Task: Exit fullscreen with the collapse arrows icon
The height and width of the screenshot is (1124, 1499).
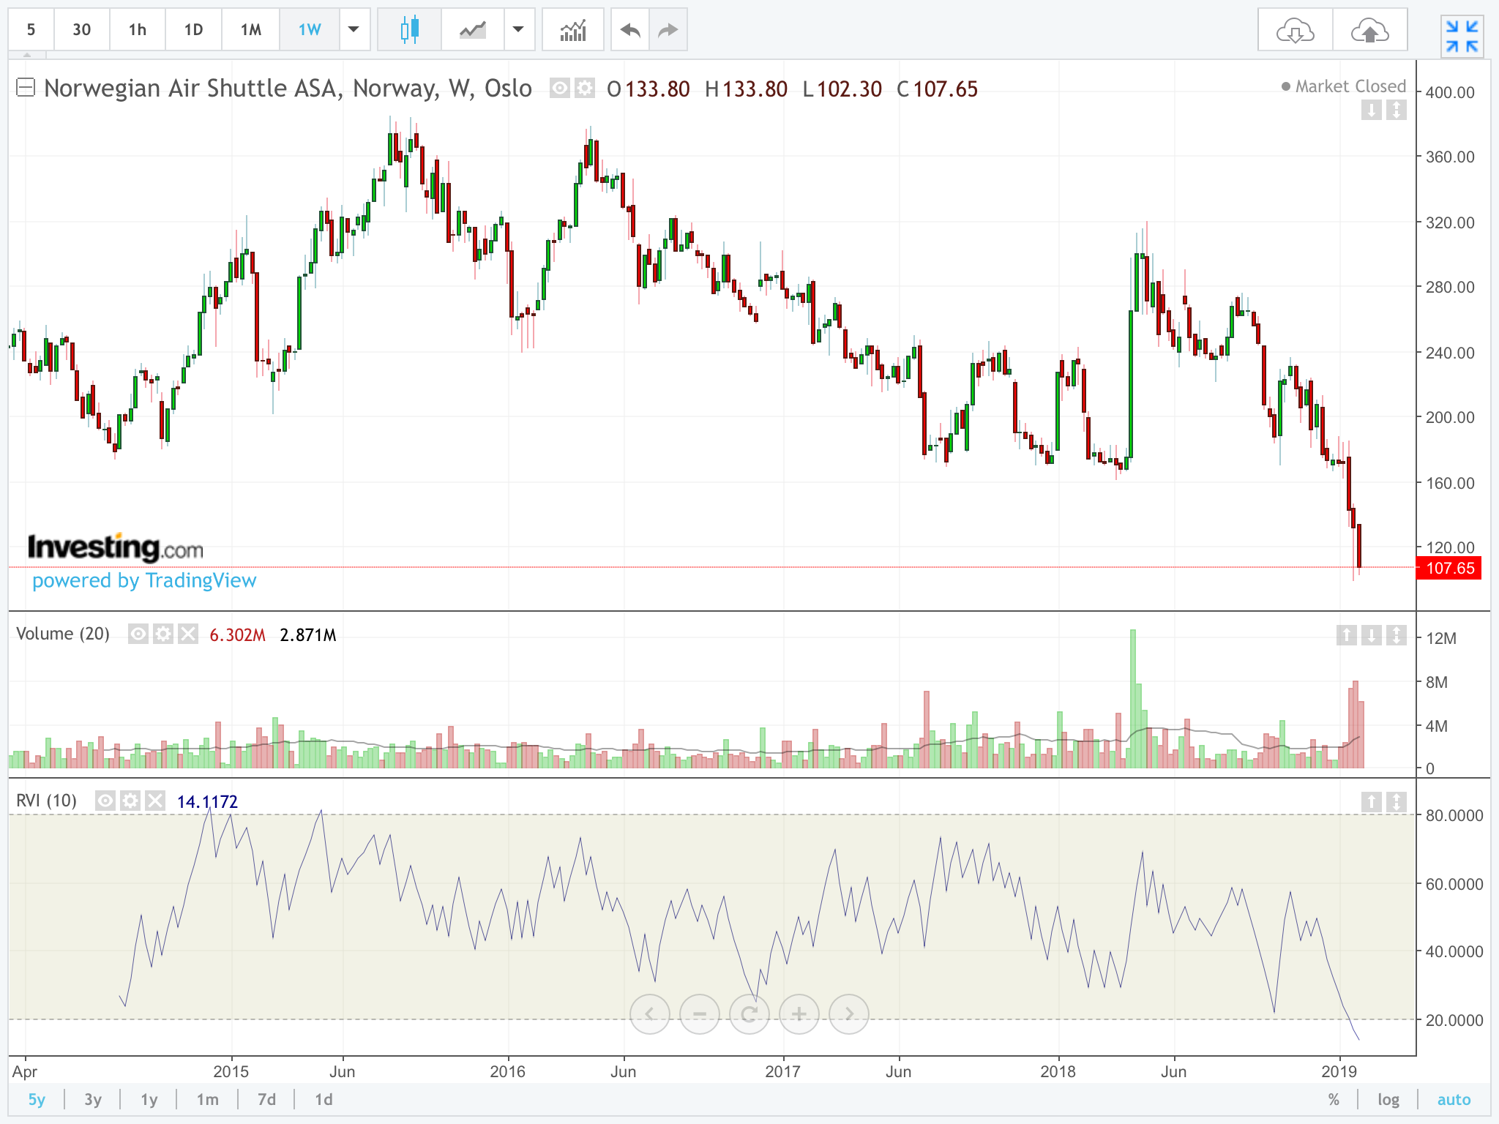Action: 1462,36
